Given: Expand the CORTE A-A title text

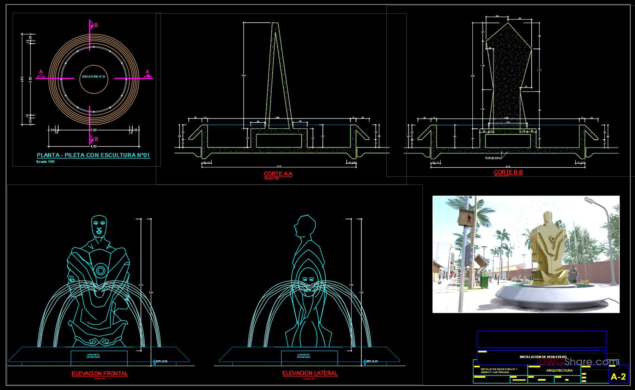Looking at the screenshot, I should pos(278,173).
